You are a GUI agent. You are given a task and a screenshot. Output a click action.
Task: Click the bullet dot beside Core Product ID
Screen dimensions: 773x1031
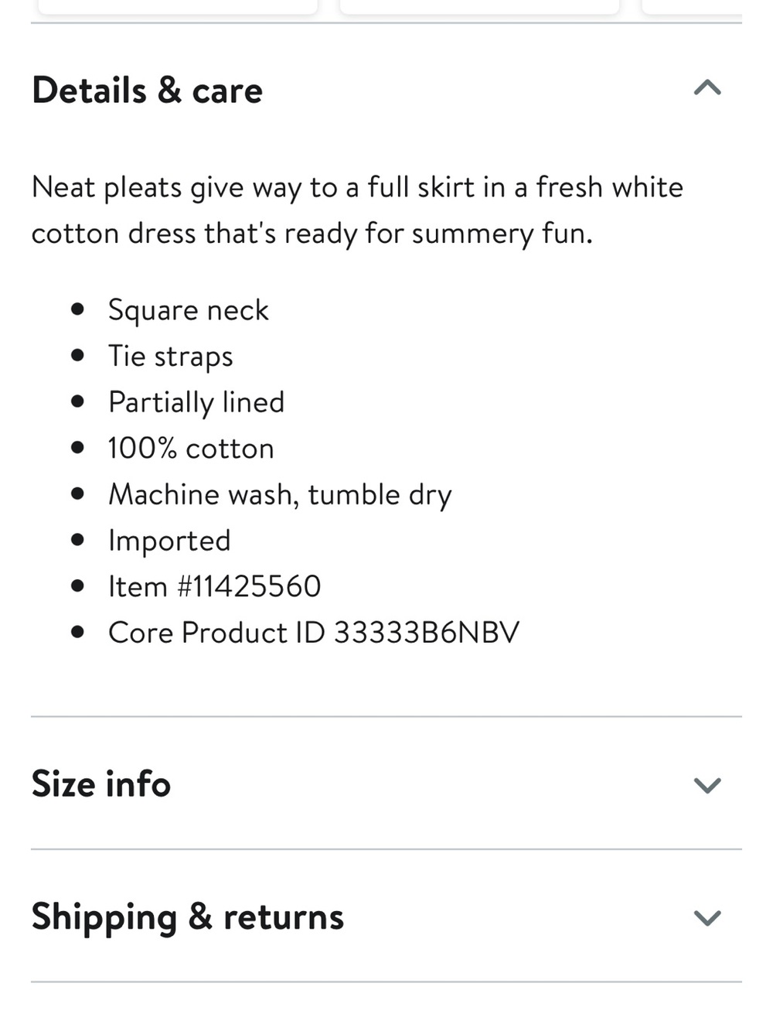[x=77, y=632]
